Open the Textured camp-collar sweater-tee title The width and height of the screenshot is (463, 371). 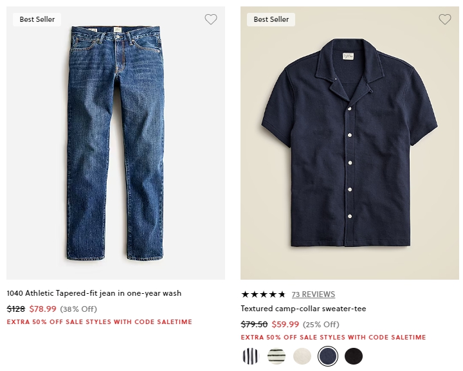(x=304, y=309)
